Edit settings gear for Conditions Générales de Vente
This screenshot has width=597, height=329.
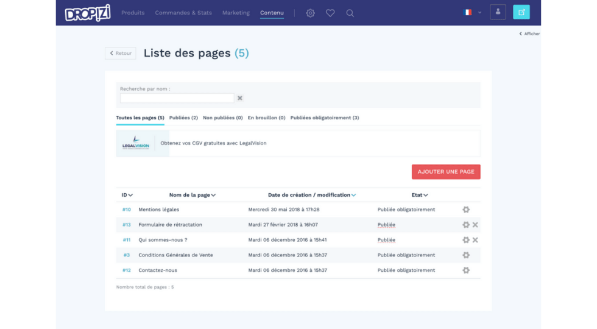466,255
